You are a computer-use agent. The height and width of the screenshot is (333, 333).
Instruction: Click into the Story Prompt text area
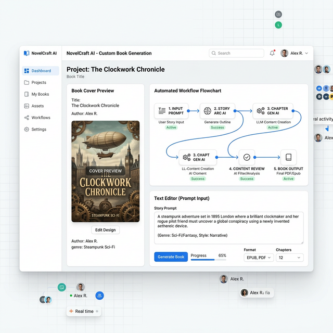229,228
